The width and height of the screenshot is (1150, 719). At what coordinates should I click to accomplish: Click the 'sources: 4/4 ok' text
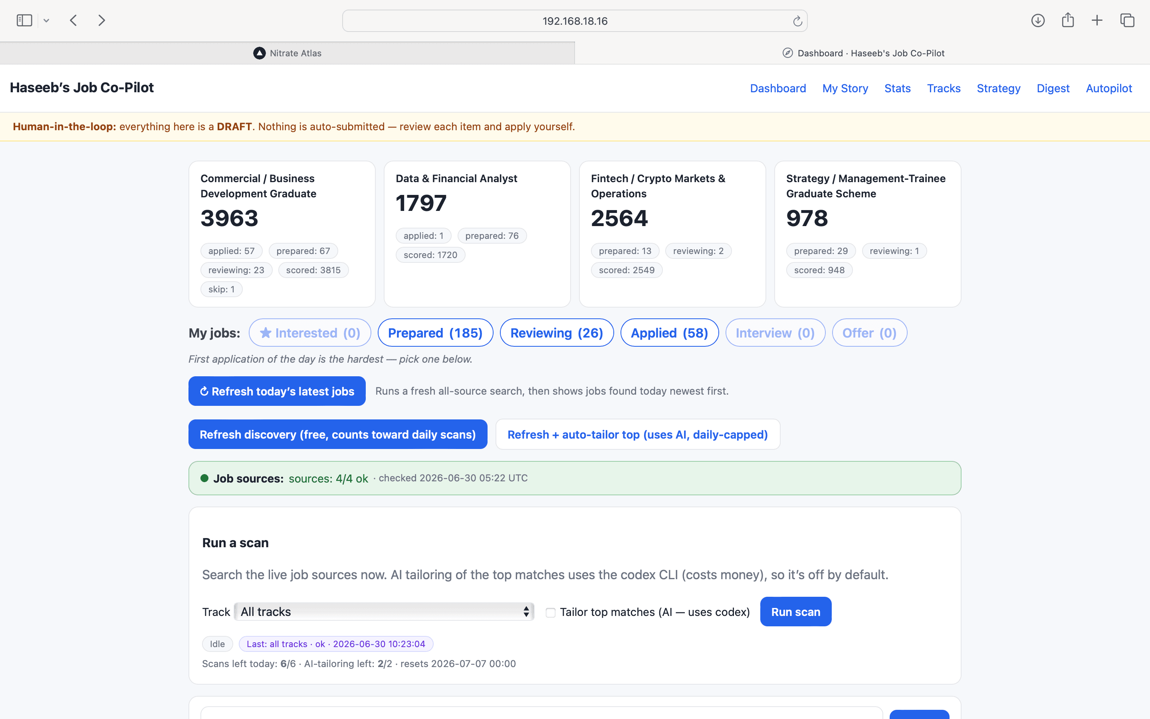click(328, 479)
